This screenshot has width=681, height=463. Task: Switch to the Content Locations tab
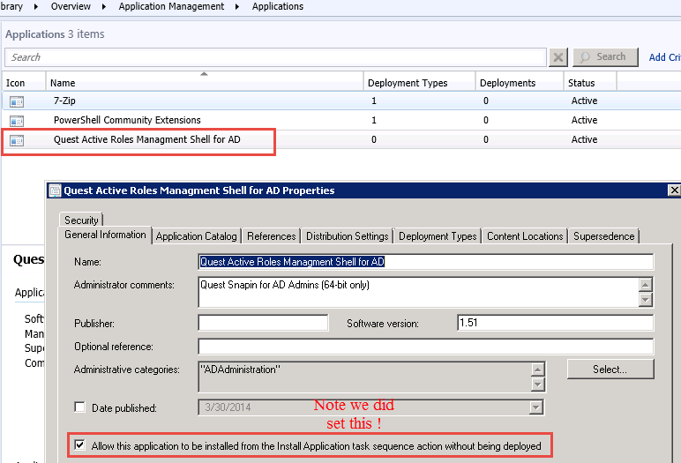click(x=525, y=236)
